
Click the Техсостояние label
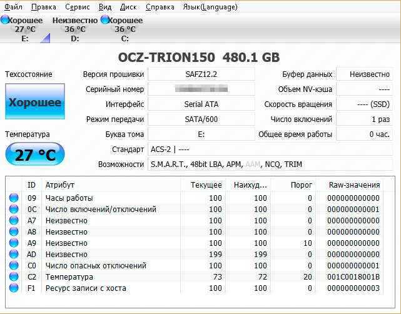pyautogui.click(x=28, y=74)
